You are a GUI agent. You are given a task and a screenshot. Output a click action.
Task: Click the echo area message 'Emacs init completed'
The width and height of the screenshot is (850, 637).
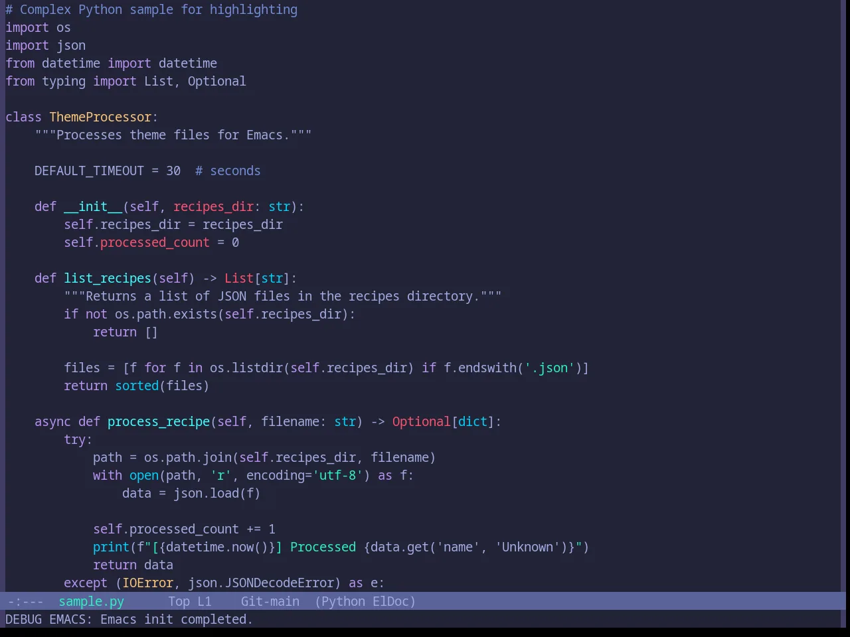pyautogui.click(x=177, y=619)
